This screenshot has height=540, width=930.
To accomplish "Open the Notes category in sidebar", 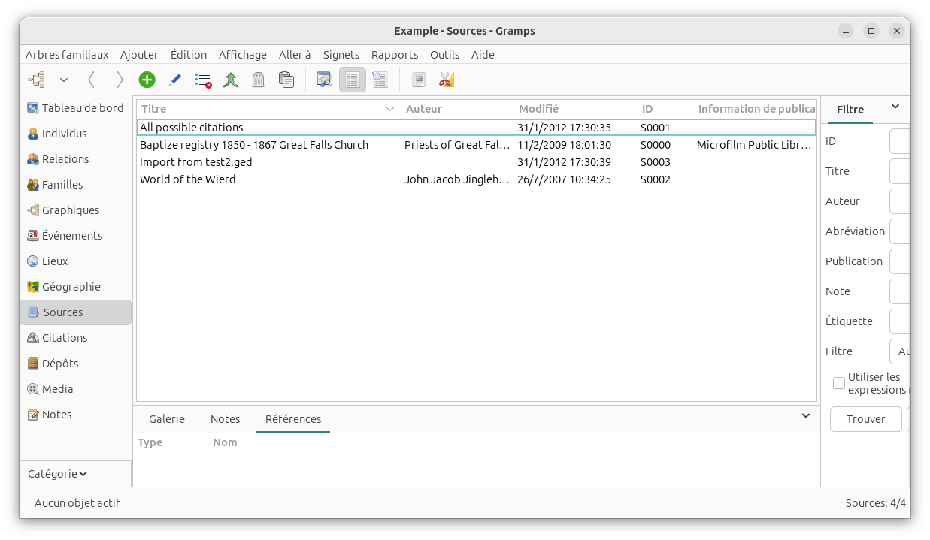I will [75, 415].
